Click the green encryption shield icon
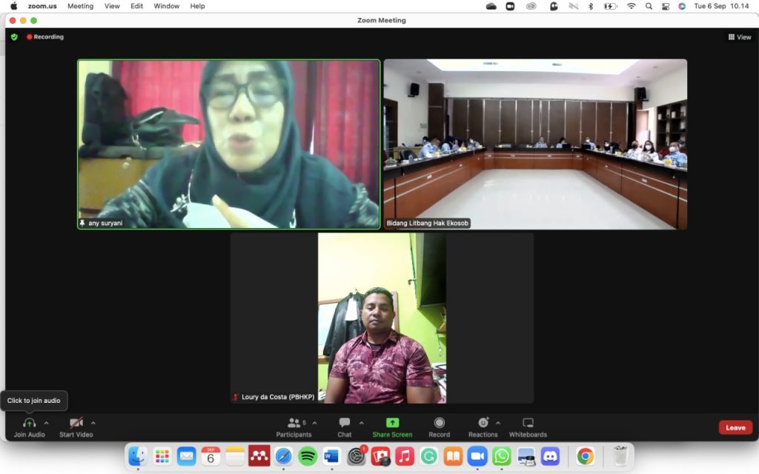759x474 pixels. pyautogui.click(x=14, y=37)
